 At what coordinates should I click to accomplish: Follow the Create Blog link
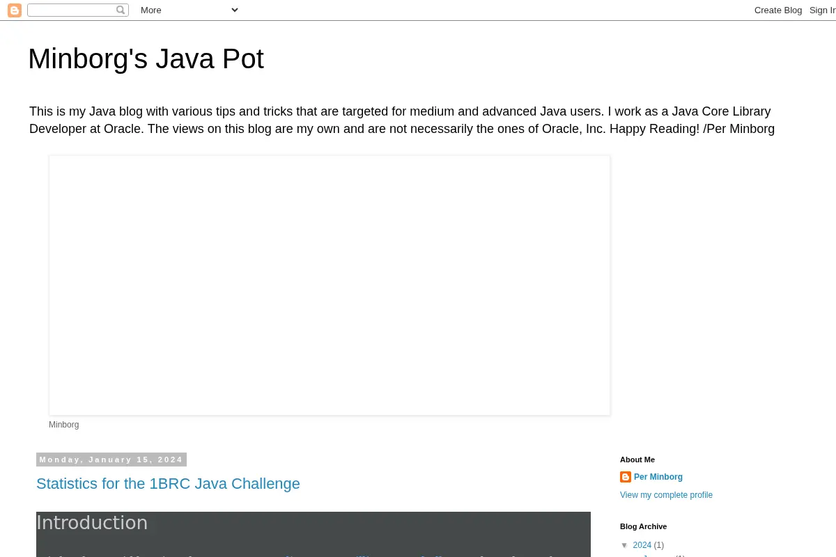[x=778, y=10]
